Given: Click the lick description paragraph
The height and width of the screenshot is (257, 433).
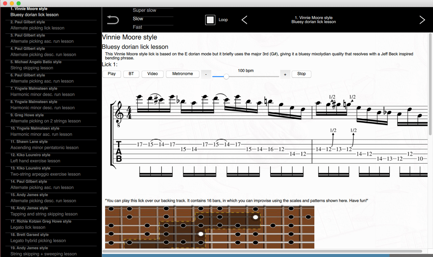Looking at the screenshot, I should pyautogui.click(x=259, y=56).
